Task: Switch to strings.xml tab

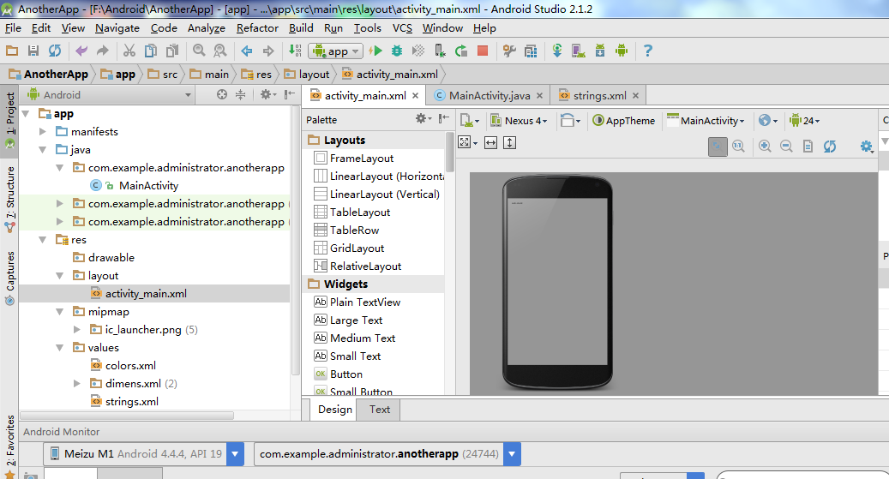Action: [x=599, y=96]
